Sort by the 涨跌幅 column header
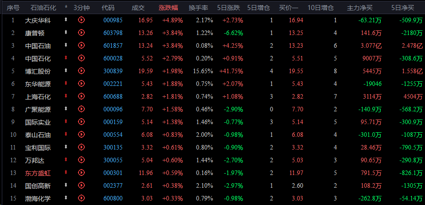The height and width of the screenshot is (205, 425). 168,8
